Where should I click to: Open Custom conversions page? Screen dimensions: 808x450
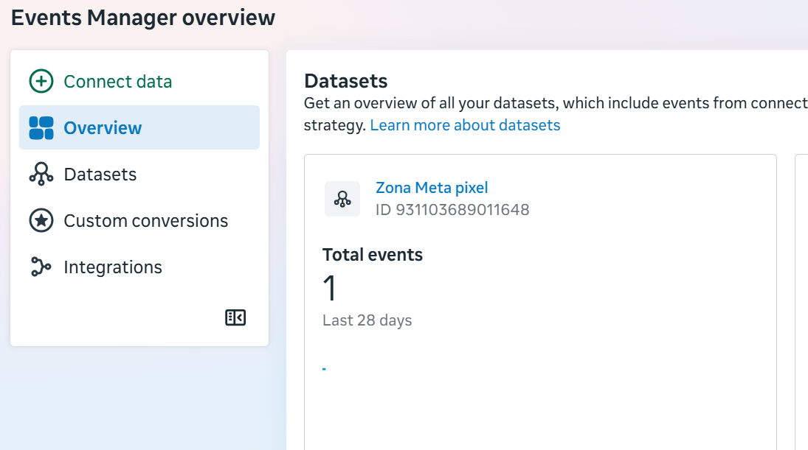[x=139, y=221]
